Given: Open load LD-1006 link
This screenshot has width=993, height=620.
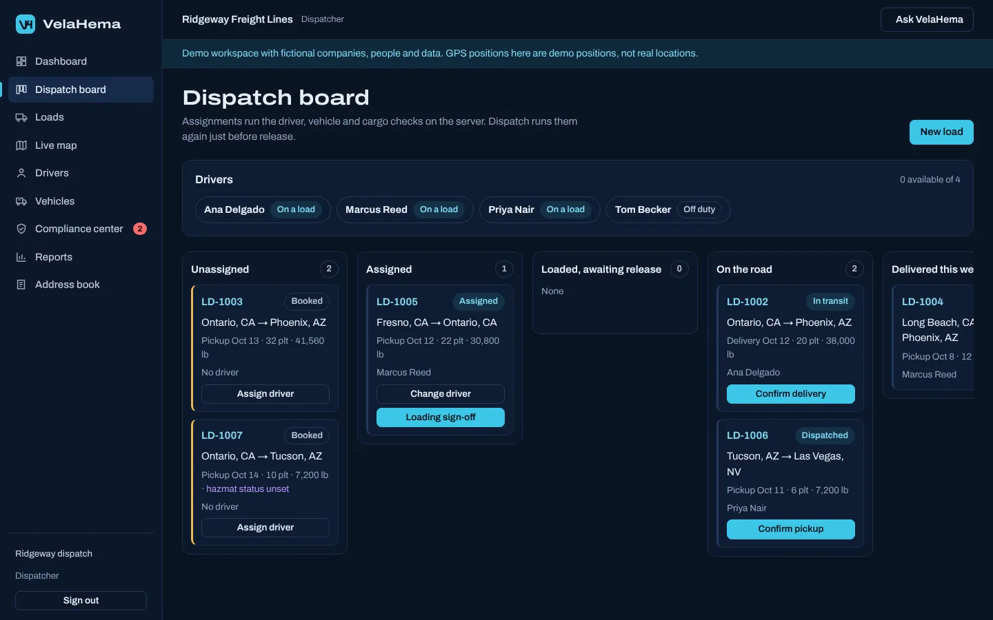Looking at the screenshot, I should tap(748, 435).
